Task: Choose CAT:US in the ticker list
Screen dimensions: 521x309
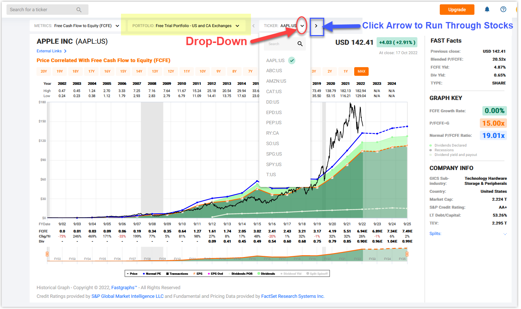Action: (x=274, y=92)
